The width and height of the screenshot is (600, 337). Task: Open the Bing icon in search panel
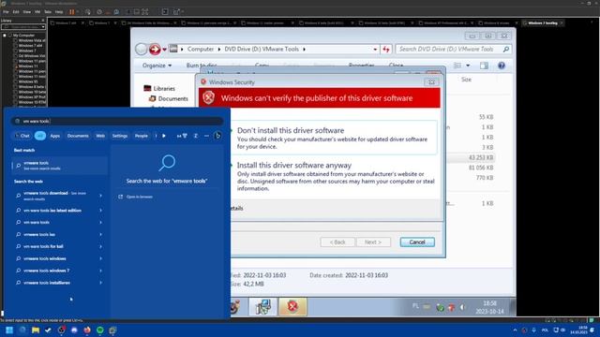(x=217, y=136)
